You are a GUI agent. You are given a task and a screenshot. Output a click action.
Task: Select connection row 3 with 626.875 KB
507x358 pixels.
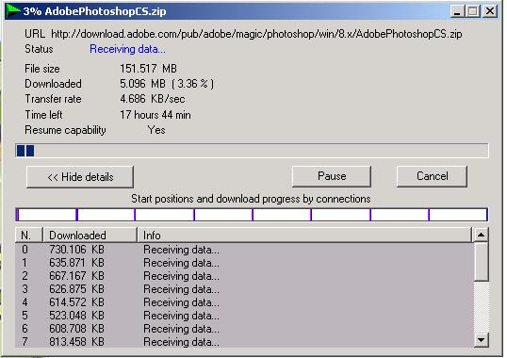tap(244, 289)
